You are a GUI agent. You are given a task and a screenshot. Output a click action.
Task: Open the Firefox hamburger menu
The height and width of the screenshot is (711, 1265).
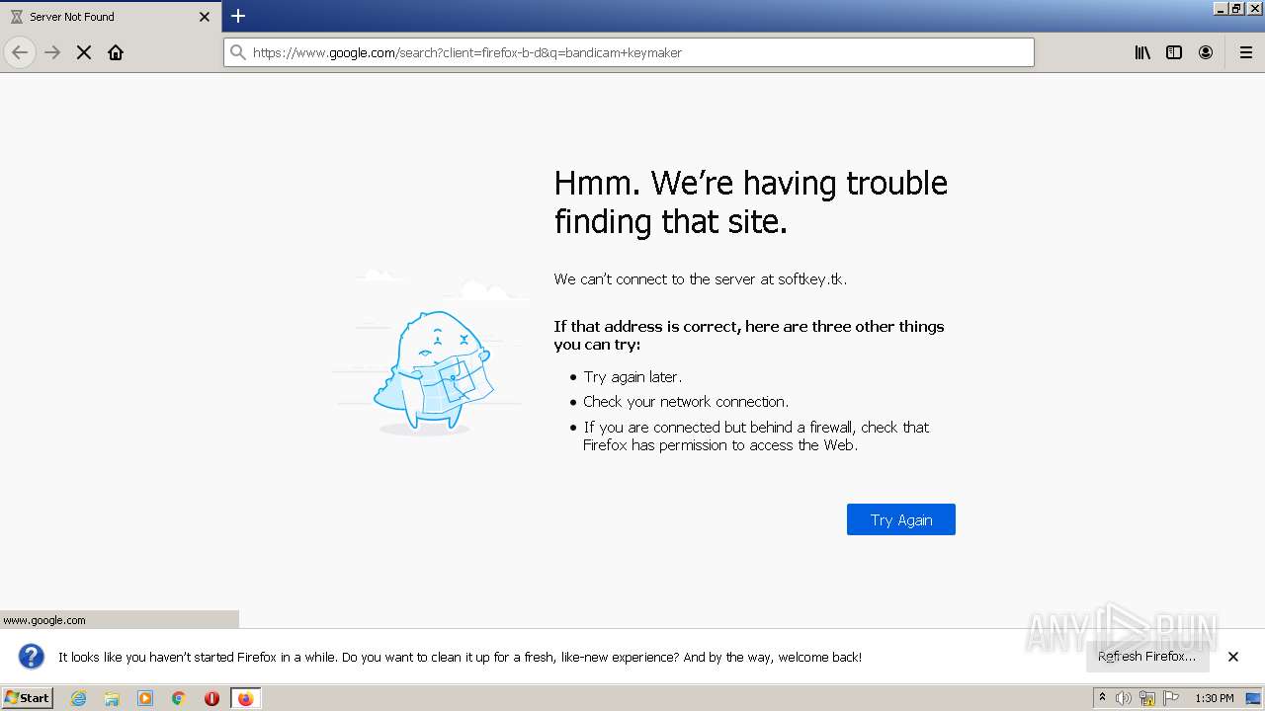[1246, 52]
